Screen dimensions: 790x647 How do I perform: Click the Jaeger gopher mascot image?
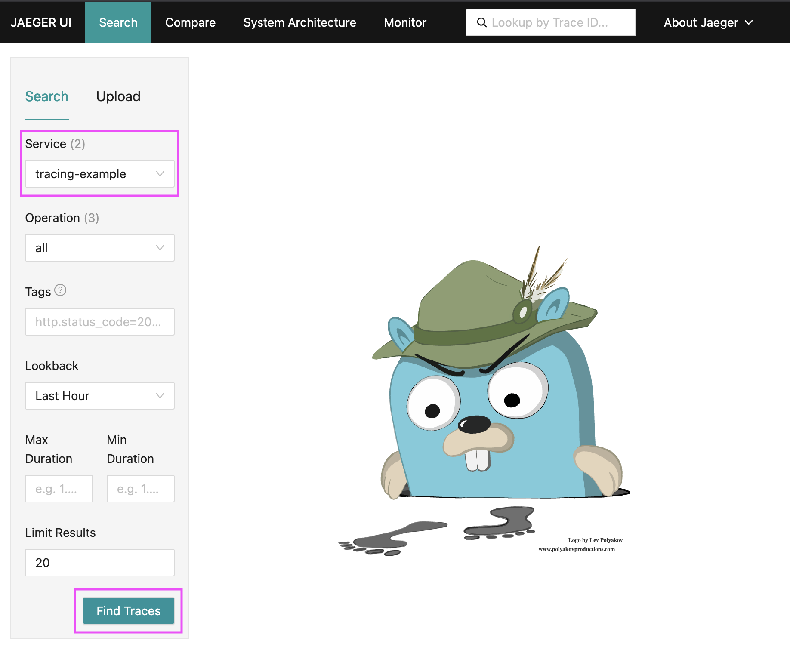coord(484,400)
